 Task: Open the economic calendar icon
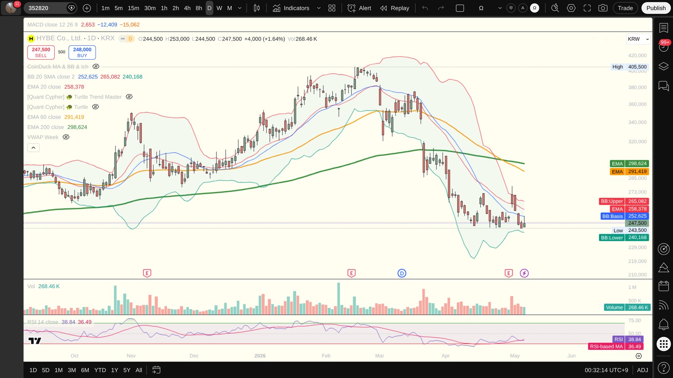[663, 286]
